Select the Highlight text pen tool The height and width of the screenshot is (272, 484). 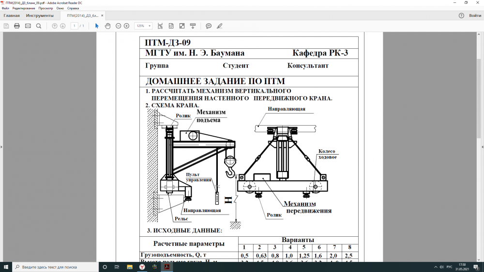[x=219, y=26]
